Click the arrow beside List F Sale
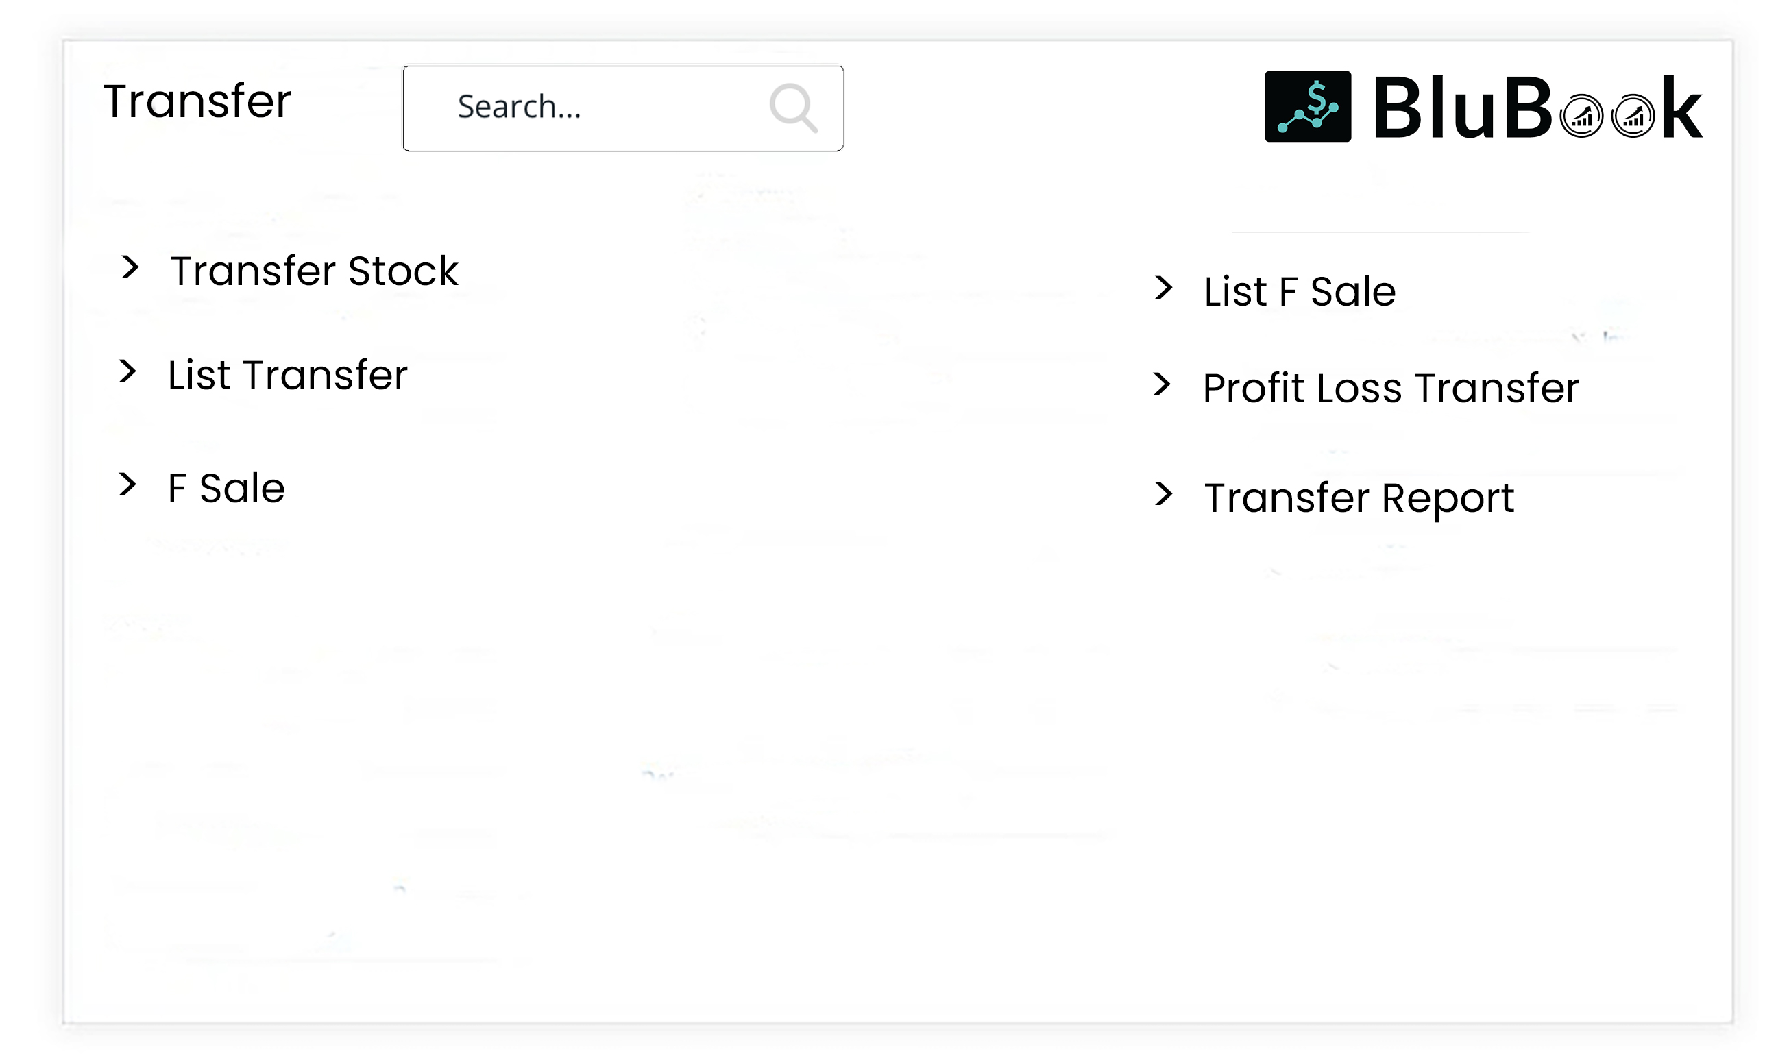Image resolution: width=1789 pixels, height=1056 pixels. coord(1163,288)
